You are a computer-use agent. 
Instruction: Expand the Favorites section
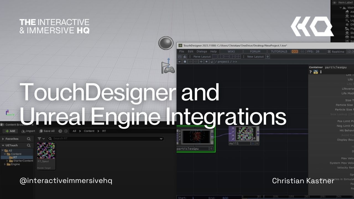(3, 139)
